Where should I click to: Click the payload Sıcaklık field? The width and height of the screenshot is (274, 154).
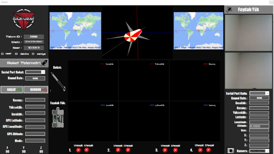point(259,103)
